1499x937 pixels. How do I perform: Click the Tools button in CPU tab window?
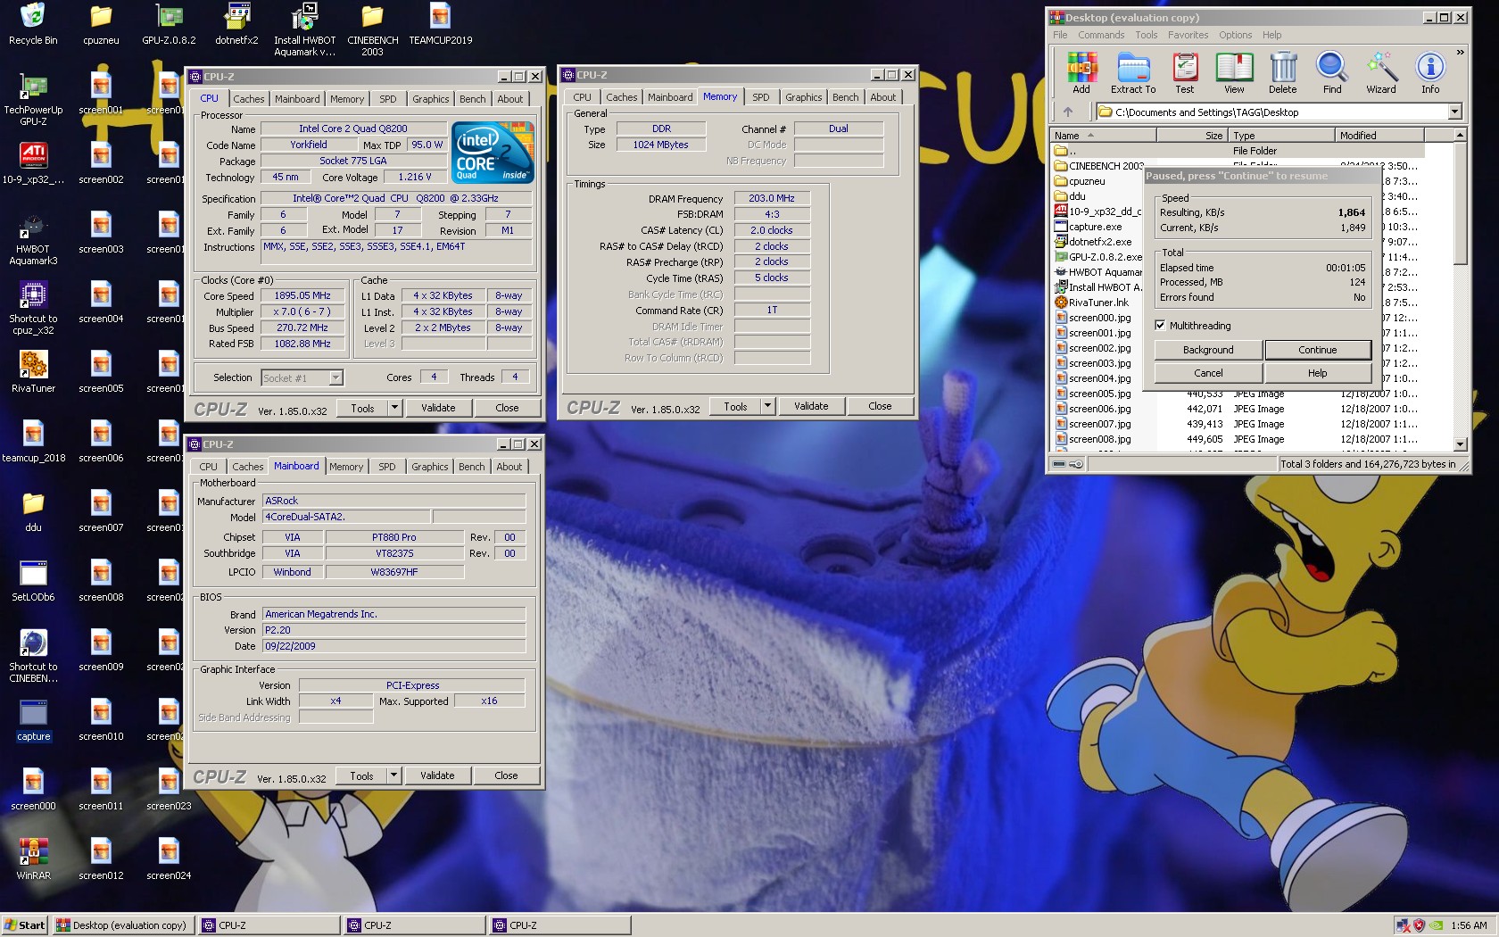[x=362, y=408]
